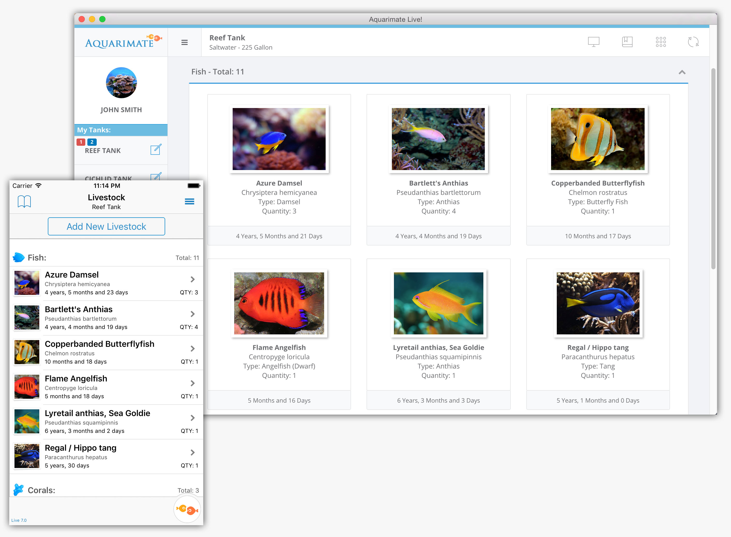Click Reef Tank title in desktop header
Image resolution: width=731 pixels, height=537 pixels.
227,38
